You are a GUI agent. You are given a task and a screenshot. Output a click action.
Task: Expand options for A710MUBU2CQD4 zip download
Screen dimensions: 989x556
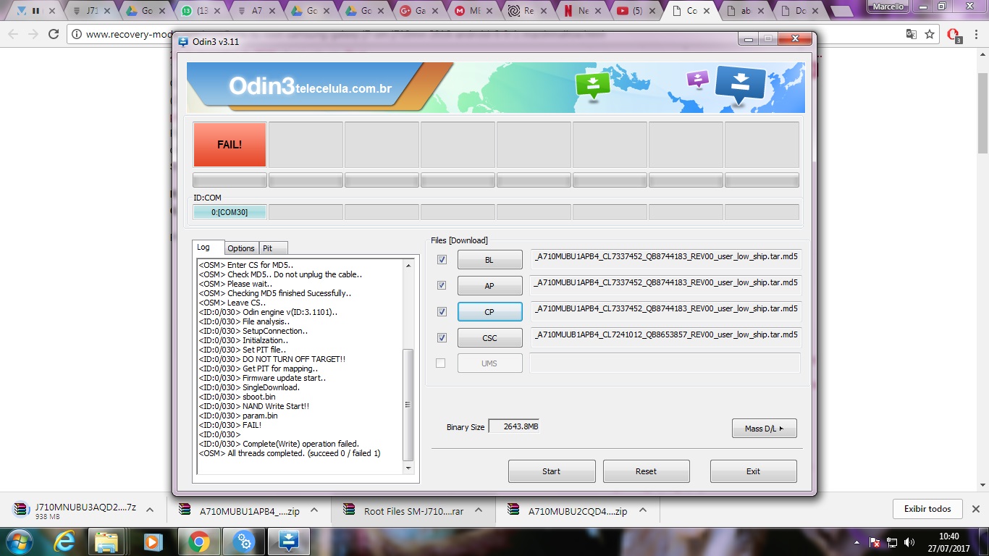(x=643, y=510)
